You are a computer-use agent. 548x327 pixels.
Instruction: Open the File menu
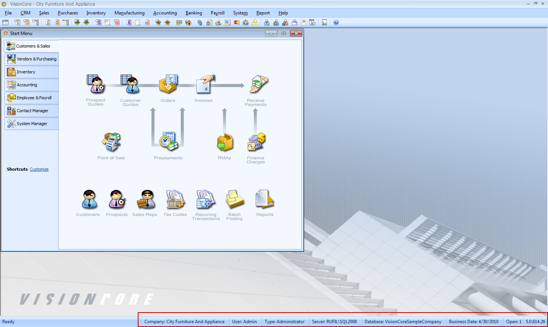[8, 13]
